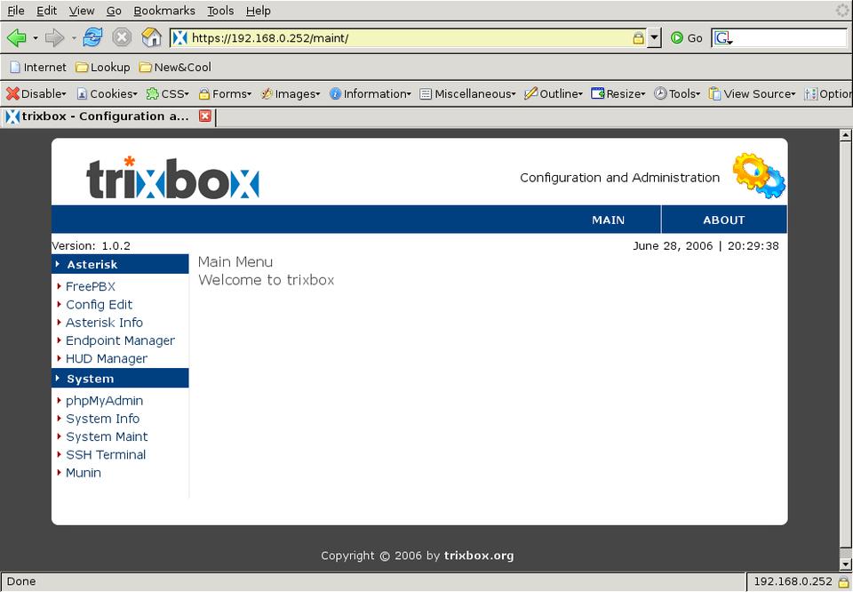The height and width of the screenshot is (592, 853).
Task: Open the CSS toolbar menu
Action: point(168,93)
